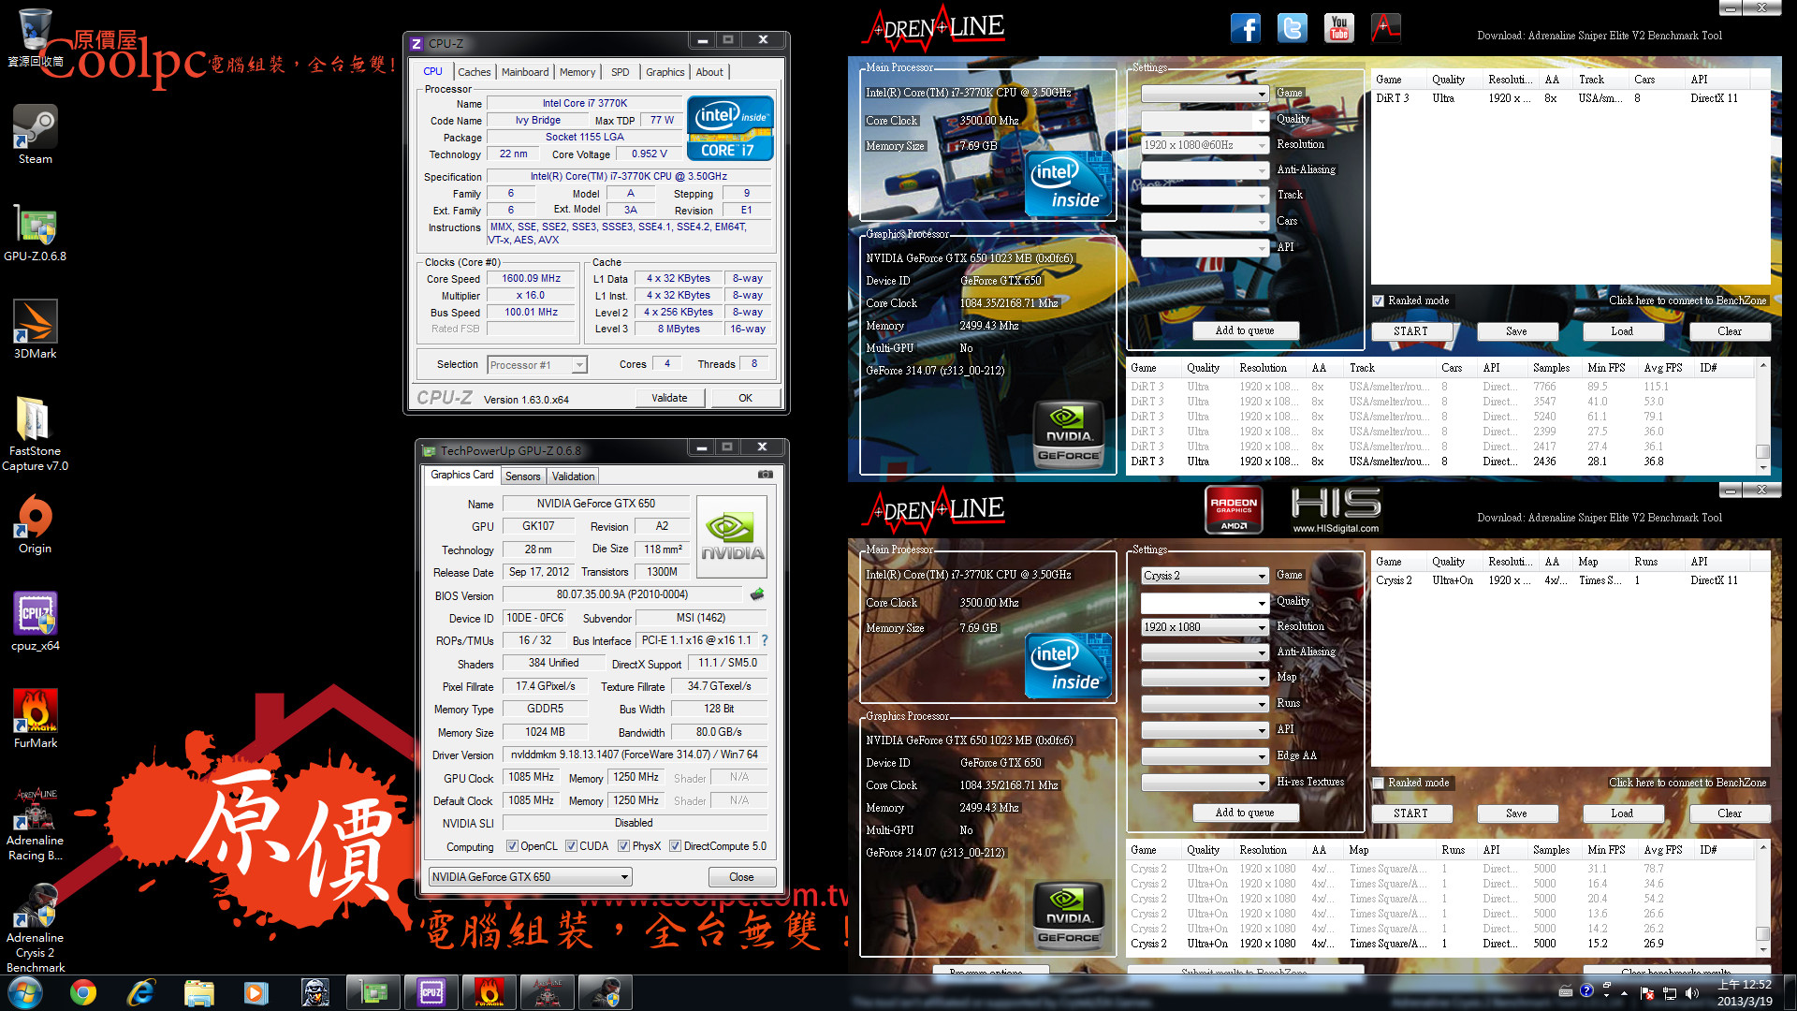The width and height of the screenshot is (1797, 1011).
Task: Open YouTube icon in Adrenaline header
Action: point(1338,28)
